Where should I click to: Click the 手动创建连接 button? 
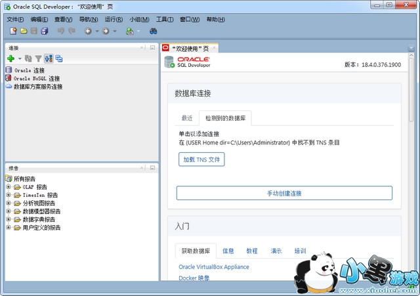(284, 193)
